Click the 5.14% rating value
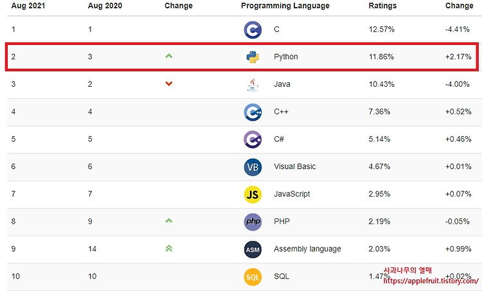Image resolution: width=482 pixels, height=291 pixels. pos(379,139)
